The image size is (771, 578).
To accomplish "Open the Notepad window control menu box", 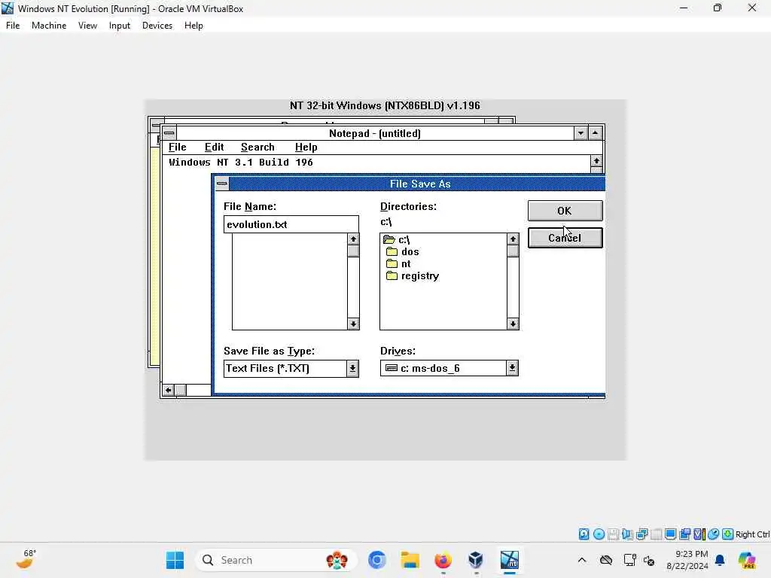I will [x=169, y=133].
